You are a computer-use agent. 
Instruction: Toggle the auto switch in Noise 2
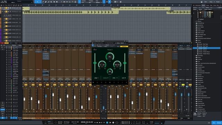(x=124, y=78)
